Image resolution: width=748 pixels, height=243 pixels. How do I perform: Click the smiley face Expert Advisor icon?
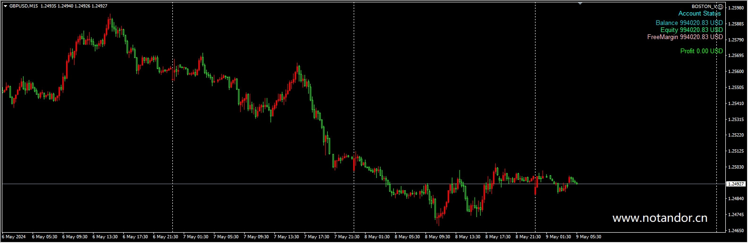tap(720, 7)
